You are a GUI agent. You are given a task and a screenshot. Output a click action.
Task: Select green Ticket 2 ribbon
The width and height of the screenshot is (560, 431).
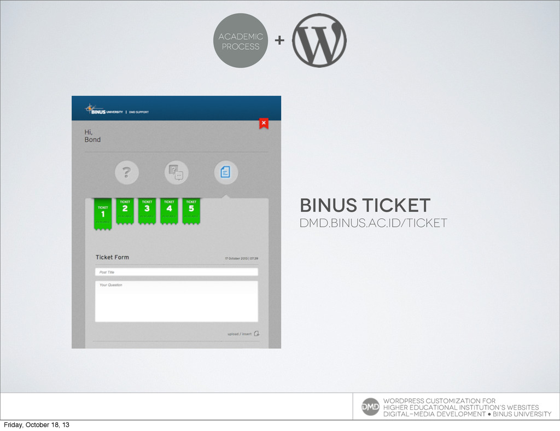click(x=125, y=211)
